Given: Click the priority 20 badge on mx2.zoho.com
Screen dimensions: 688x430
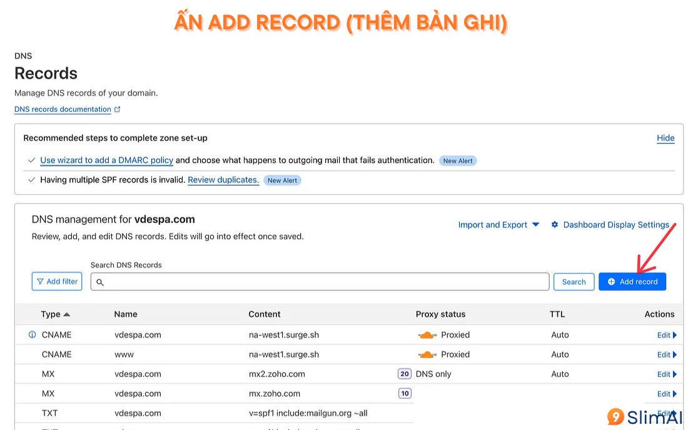Looking at the screenshot, I should pos(405,374).
